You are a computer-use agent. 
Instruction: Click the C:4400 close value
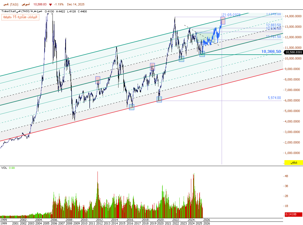[x=82, y=11]
